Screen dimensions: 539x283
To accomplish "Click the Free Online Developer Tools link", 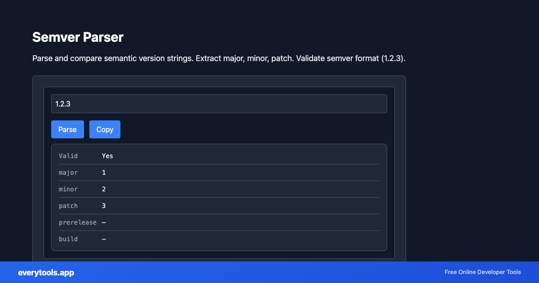I will [x=482, y=272].
